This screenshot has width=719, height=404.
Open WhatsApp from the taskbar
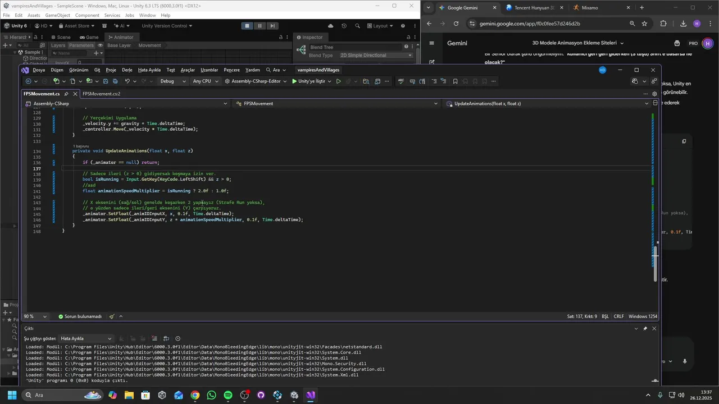(x=211, y=395)
